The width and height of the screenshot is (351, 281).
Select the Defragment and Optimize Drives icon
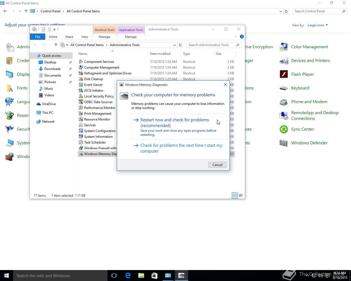(81, 73)
